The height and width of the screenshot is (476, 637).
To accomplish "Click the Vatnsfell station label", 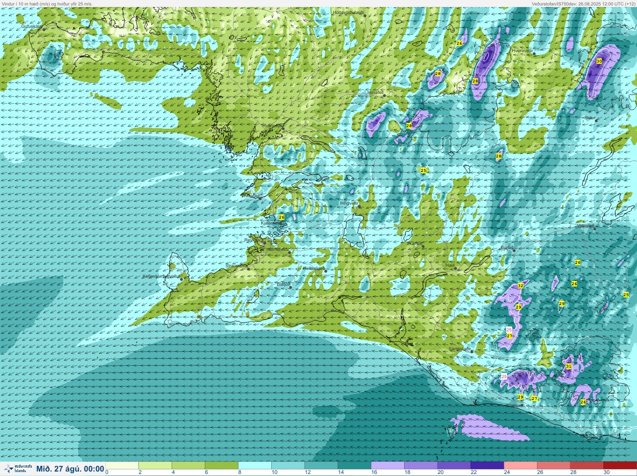I will [x=586, y=226].
